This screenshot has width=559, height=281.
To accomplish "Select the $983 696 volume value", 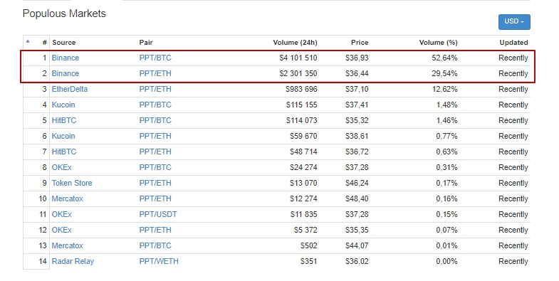I will tap(301, 89).
